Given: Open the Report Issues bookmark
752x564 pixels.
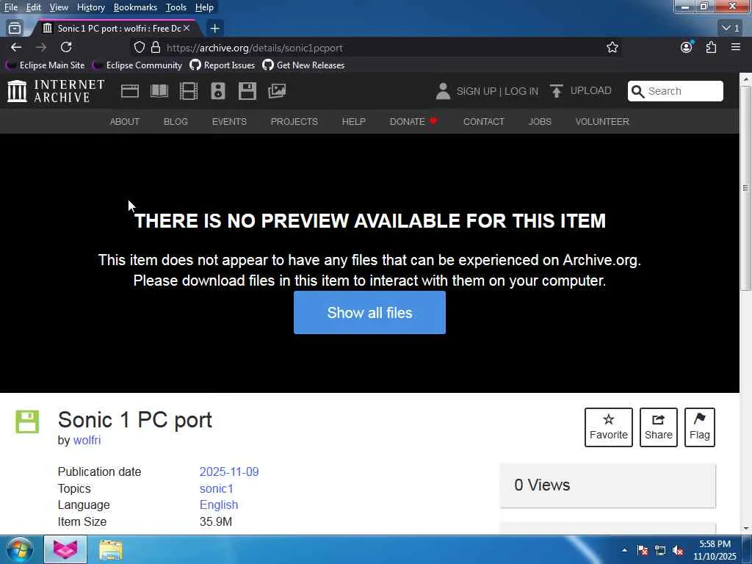Looking at the screenshot, I should coord(222,65).
